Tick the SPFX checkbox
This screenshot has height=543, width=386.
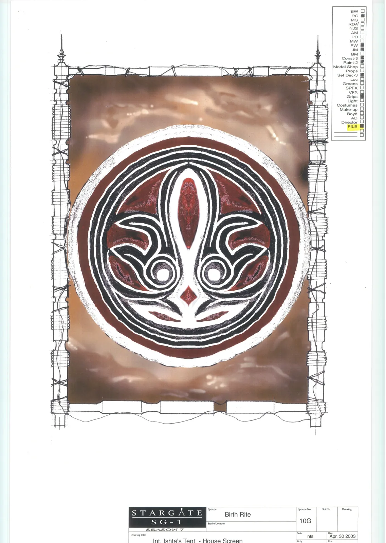tap(363, 88)
